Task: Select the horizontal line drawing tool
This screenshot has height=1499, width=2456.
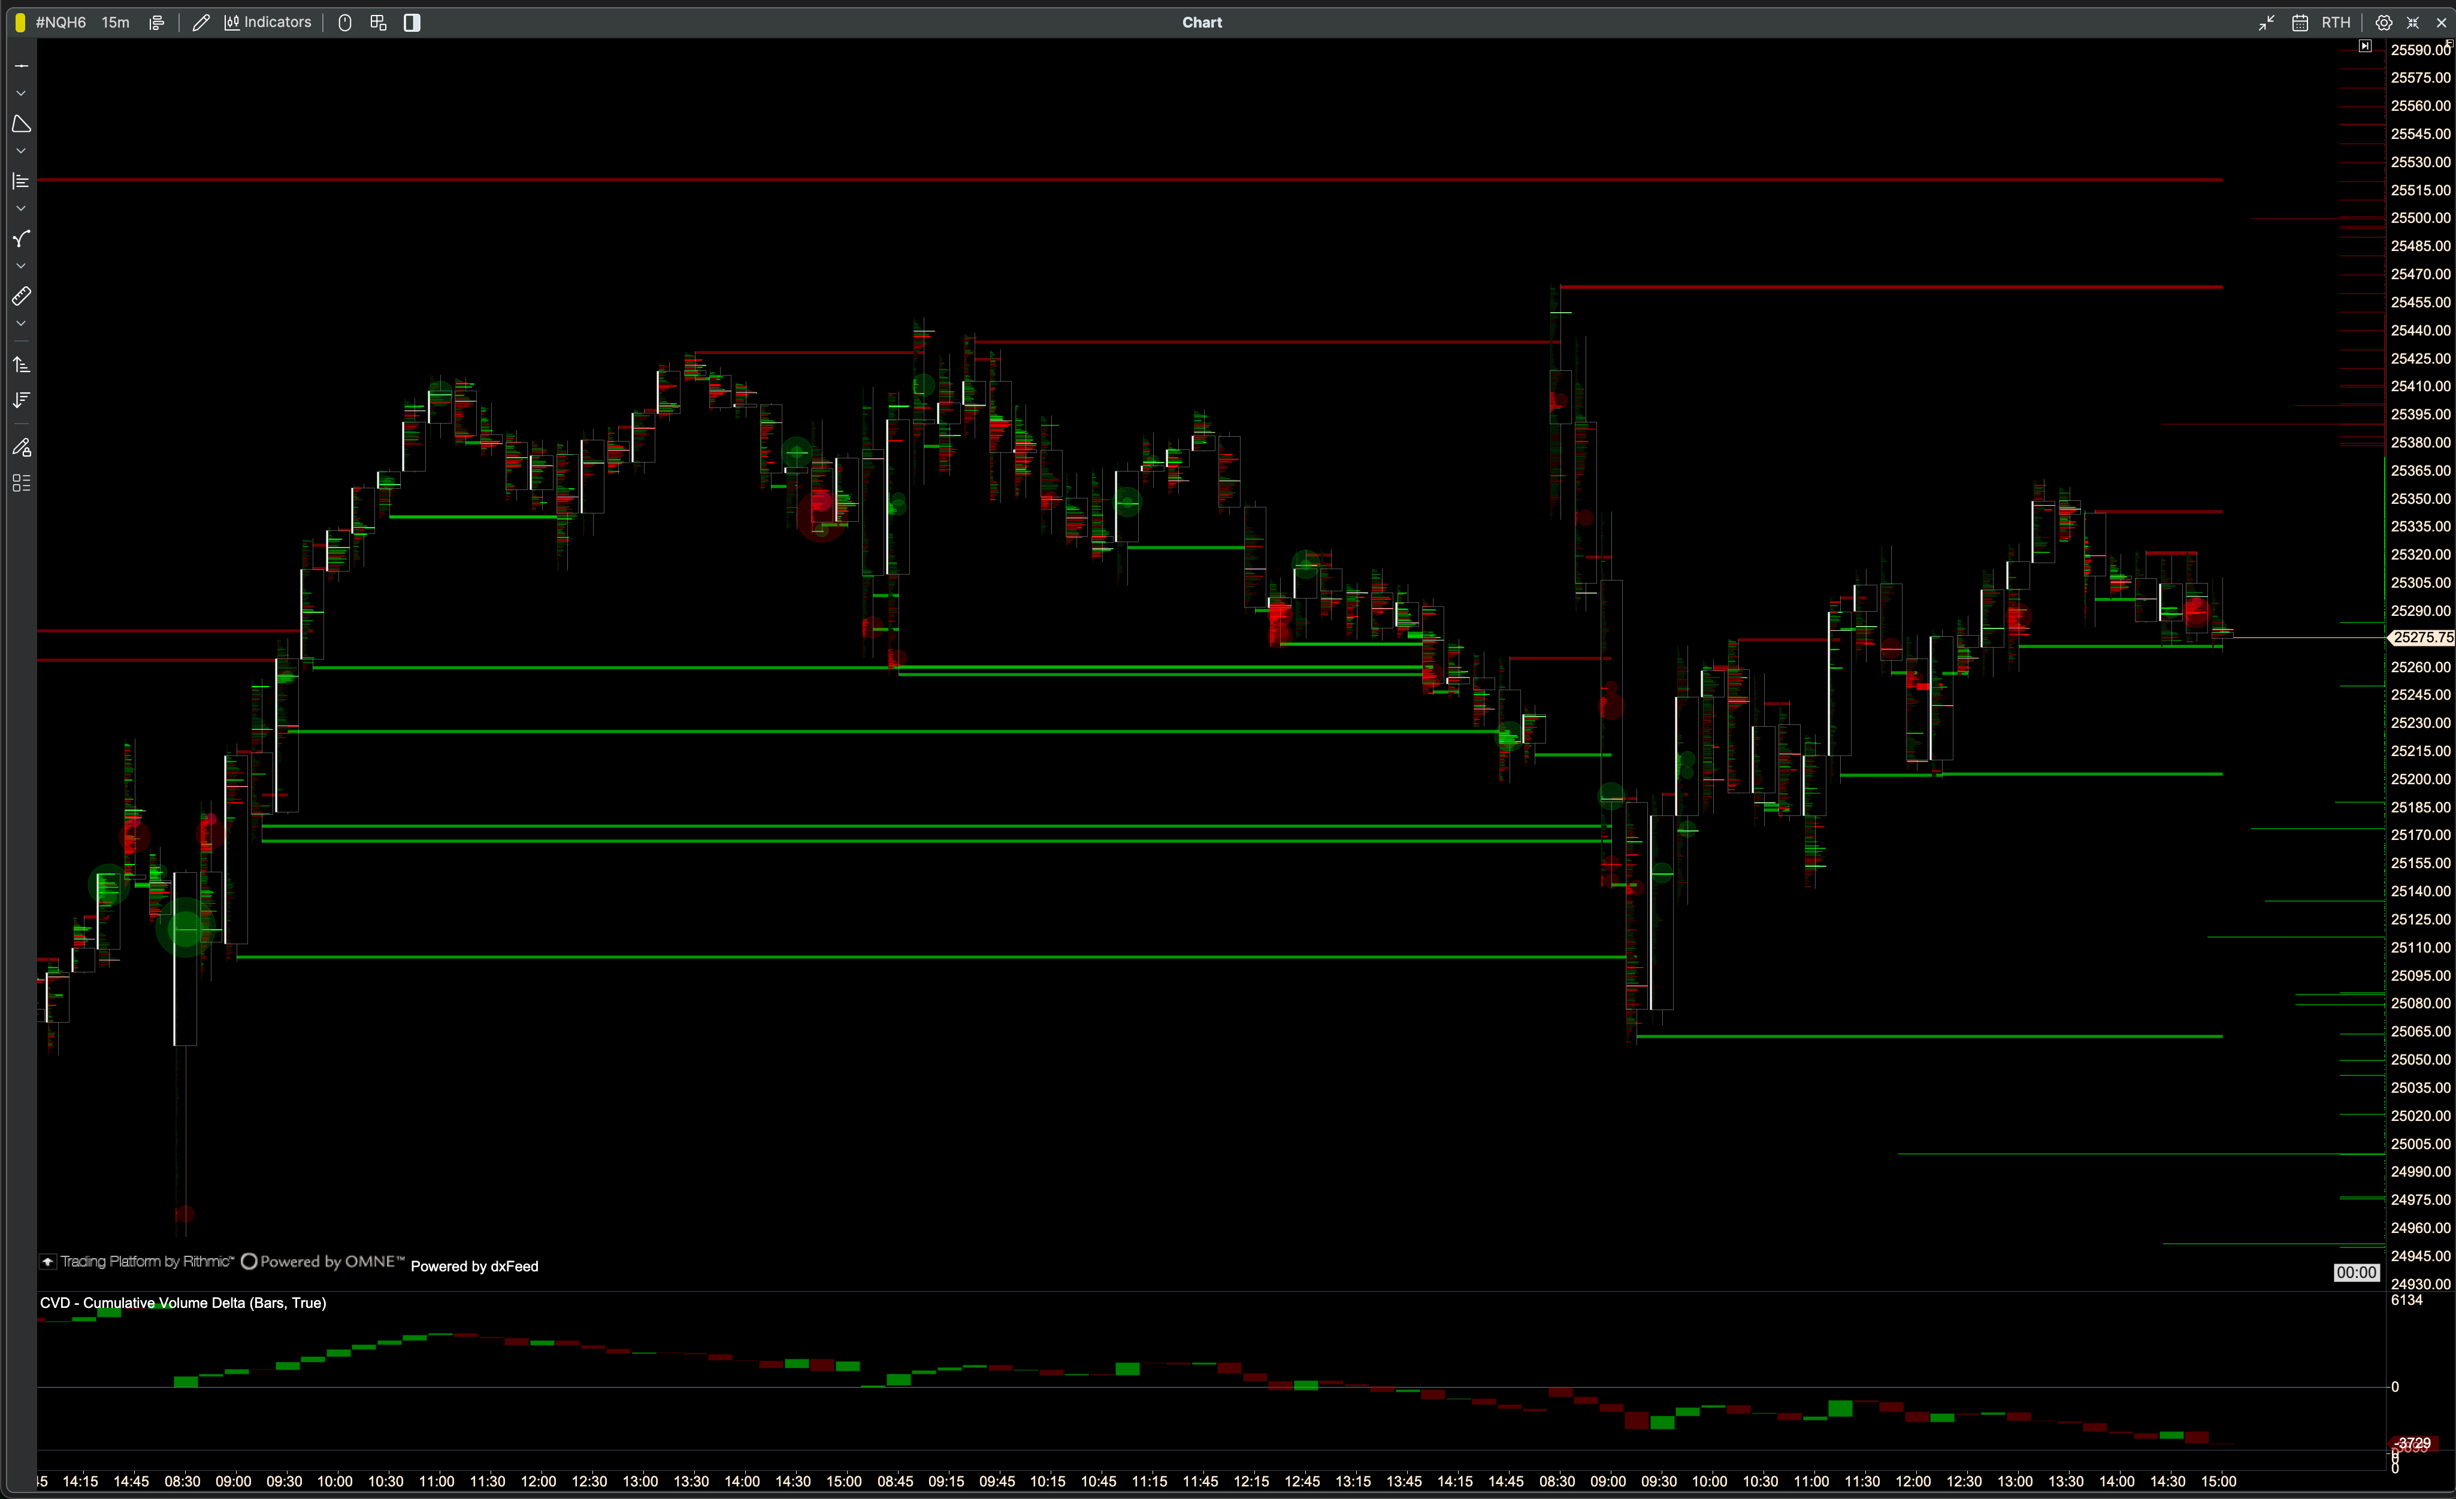Action: 21,66
